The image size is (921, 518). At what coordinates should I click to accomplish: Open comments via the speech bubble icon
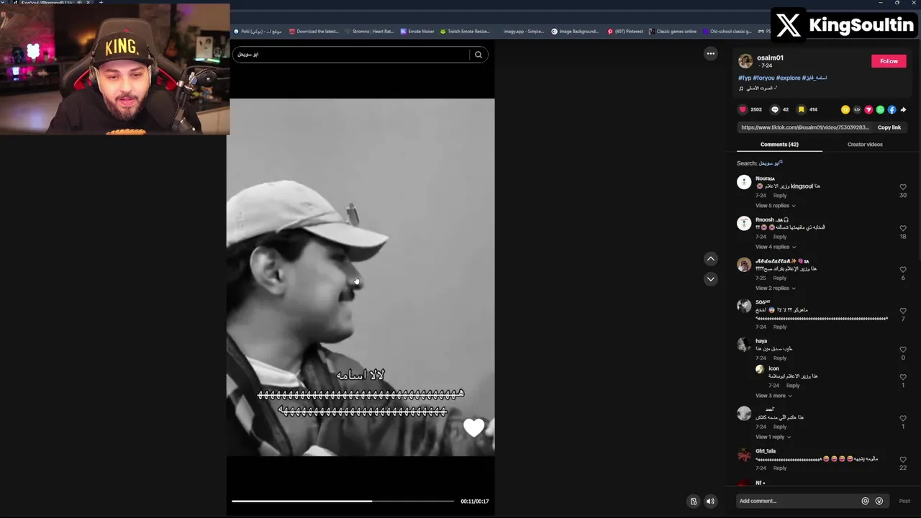(775, 109)
